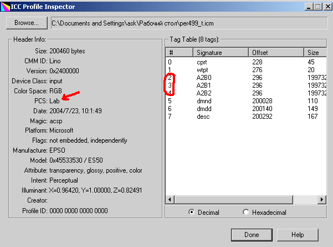
Task: Click the size value 110
Action: tap(312, 101)
